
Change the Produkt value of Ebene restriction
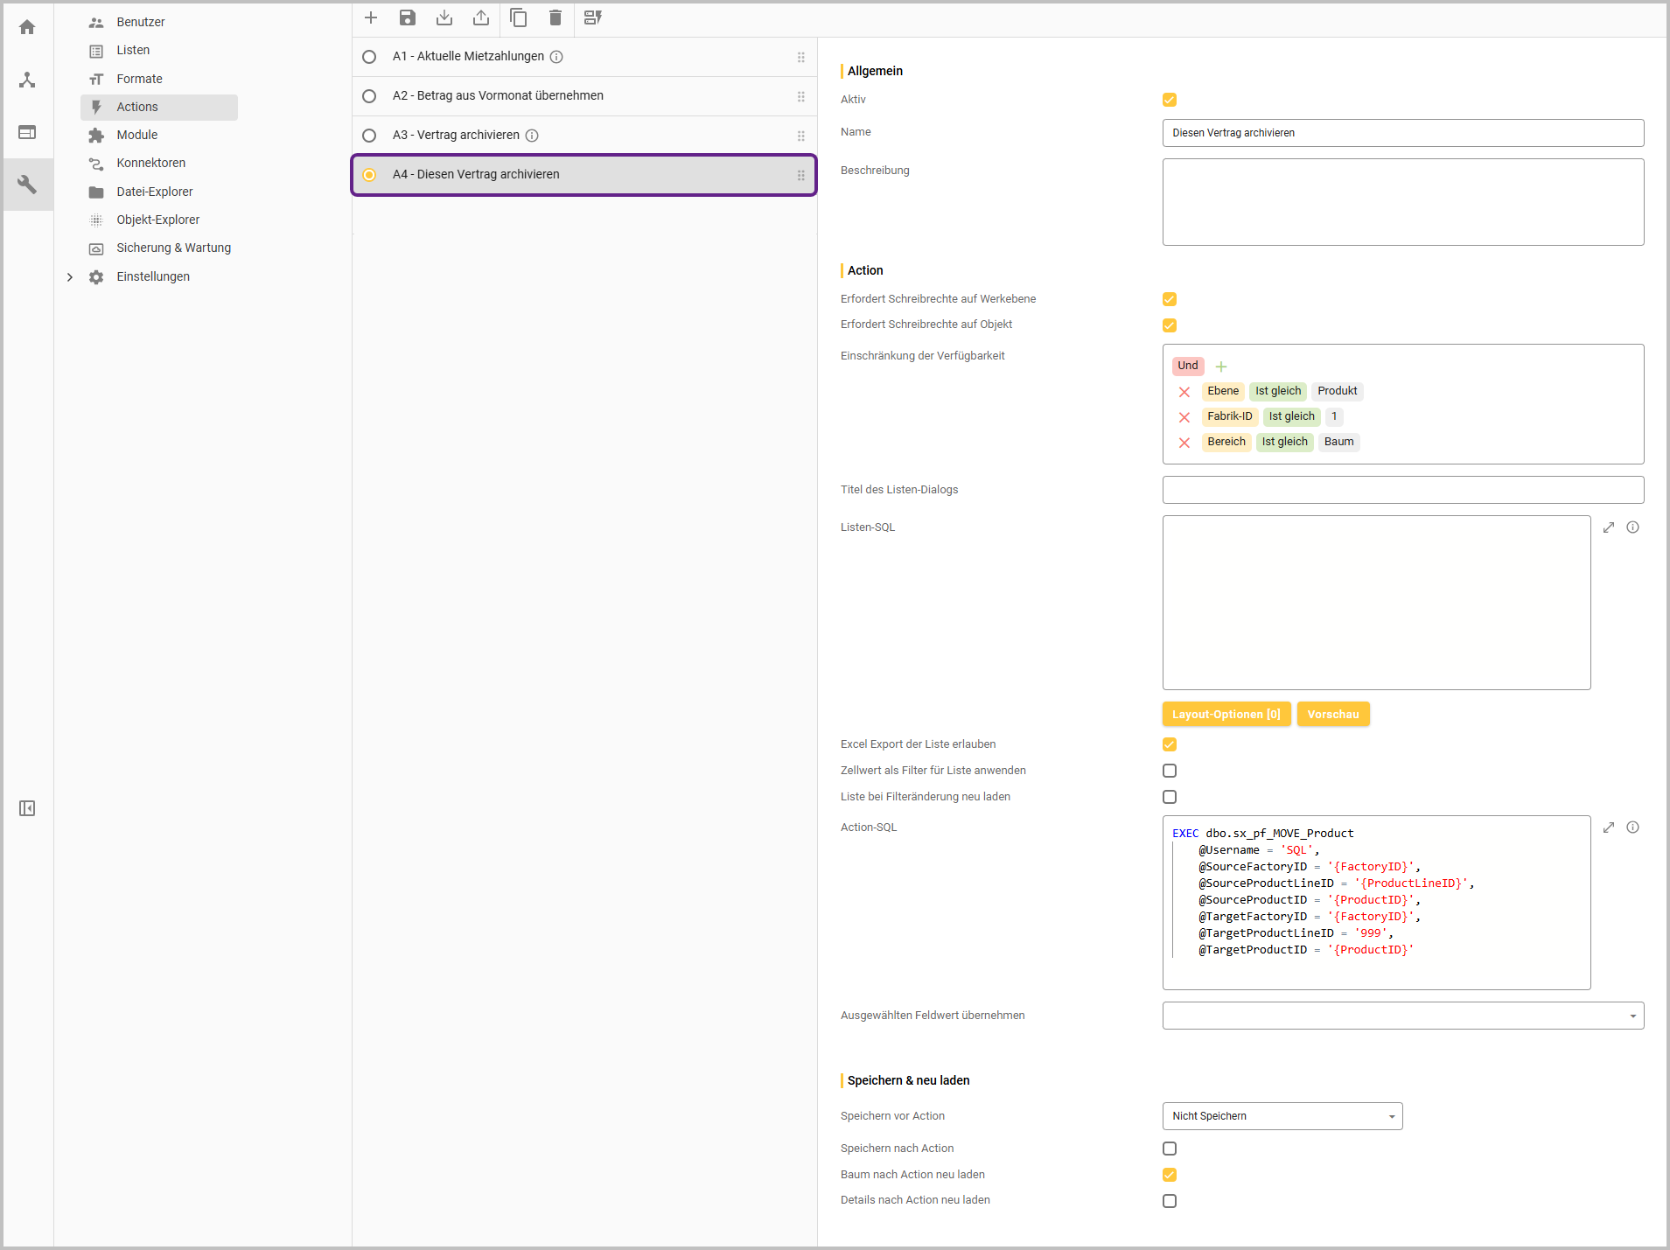click(1338, 391)
